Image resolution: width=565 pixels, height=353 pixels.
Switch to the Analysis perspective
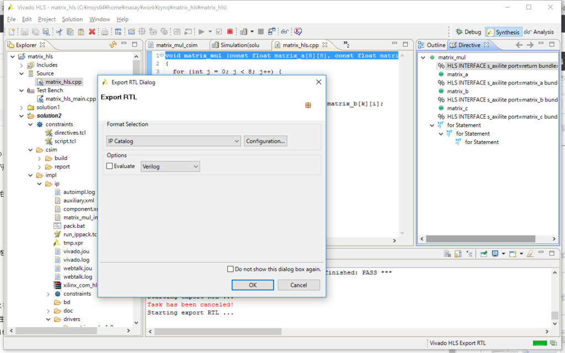click(x=539, y=32)
